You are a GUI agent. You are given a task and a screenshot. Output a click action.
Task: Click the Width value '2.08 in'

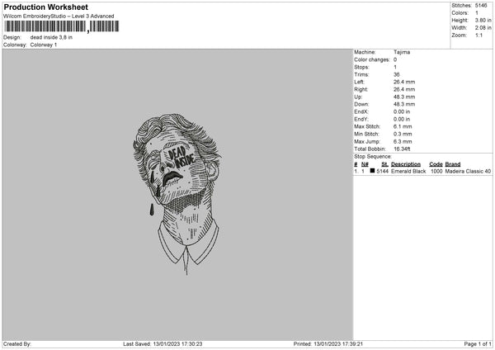[483, 28]
